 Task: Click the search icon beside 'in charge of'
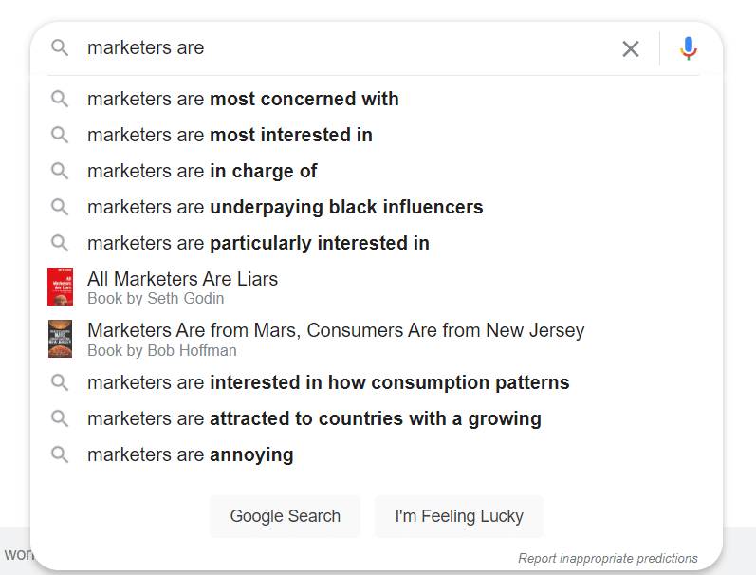60,171
